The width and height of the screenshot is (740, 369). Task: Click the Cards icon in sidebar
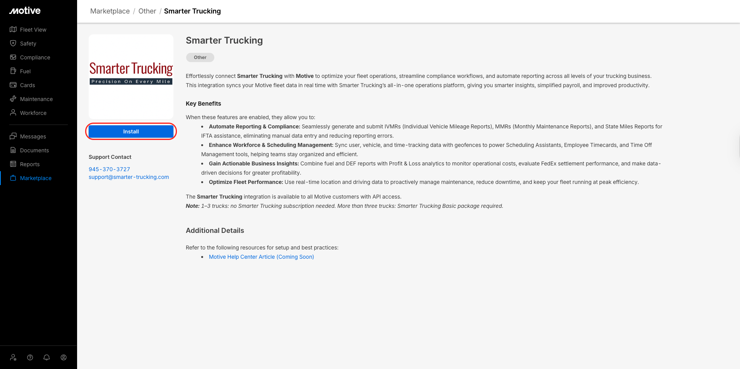[x=13, y=85]
